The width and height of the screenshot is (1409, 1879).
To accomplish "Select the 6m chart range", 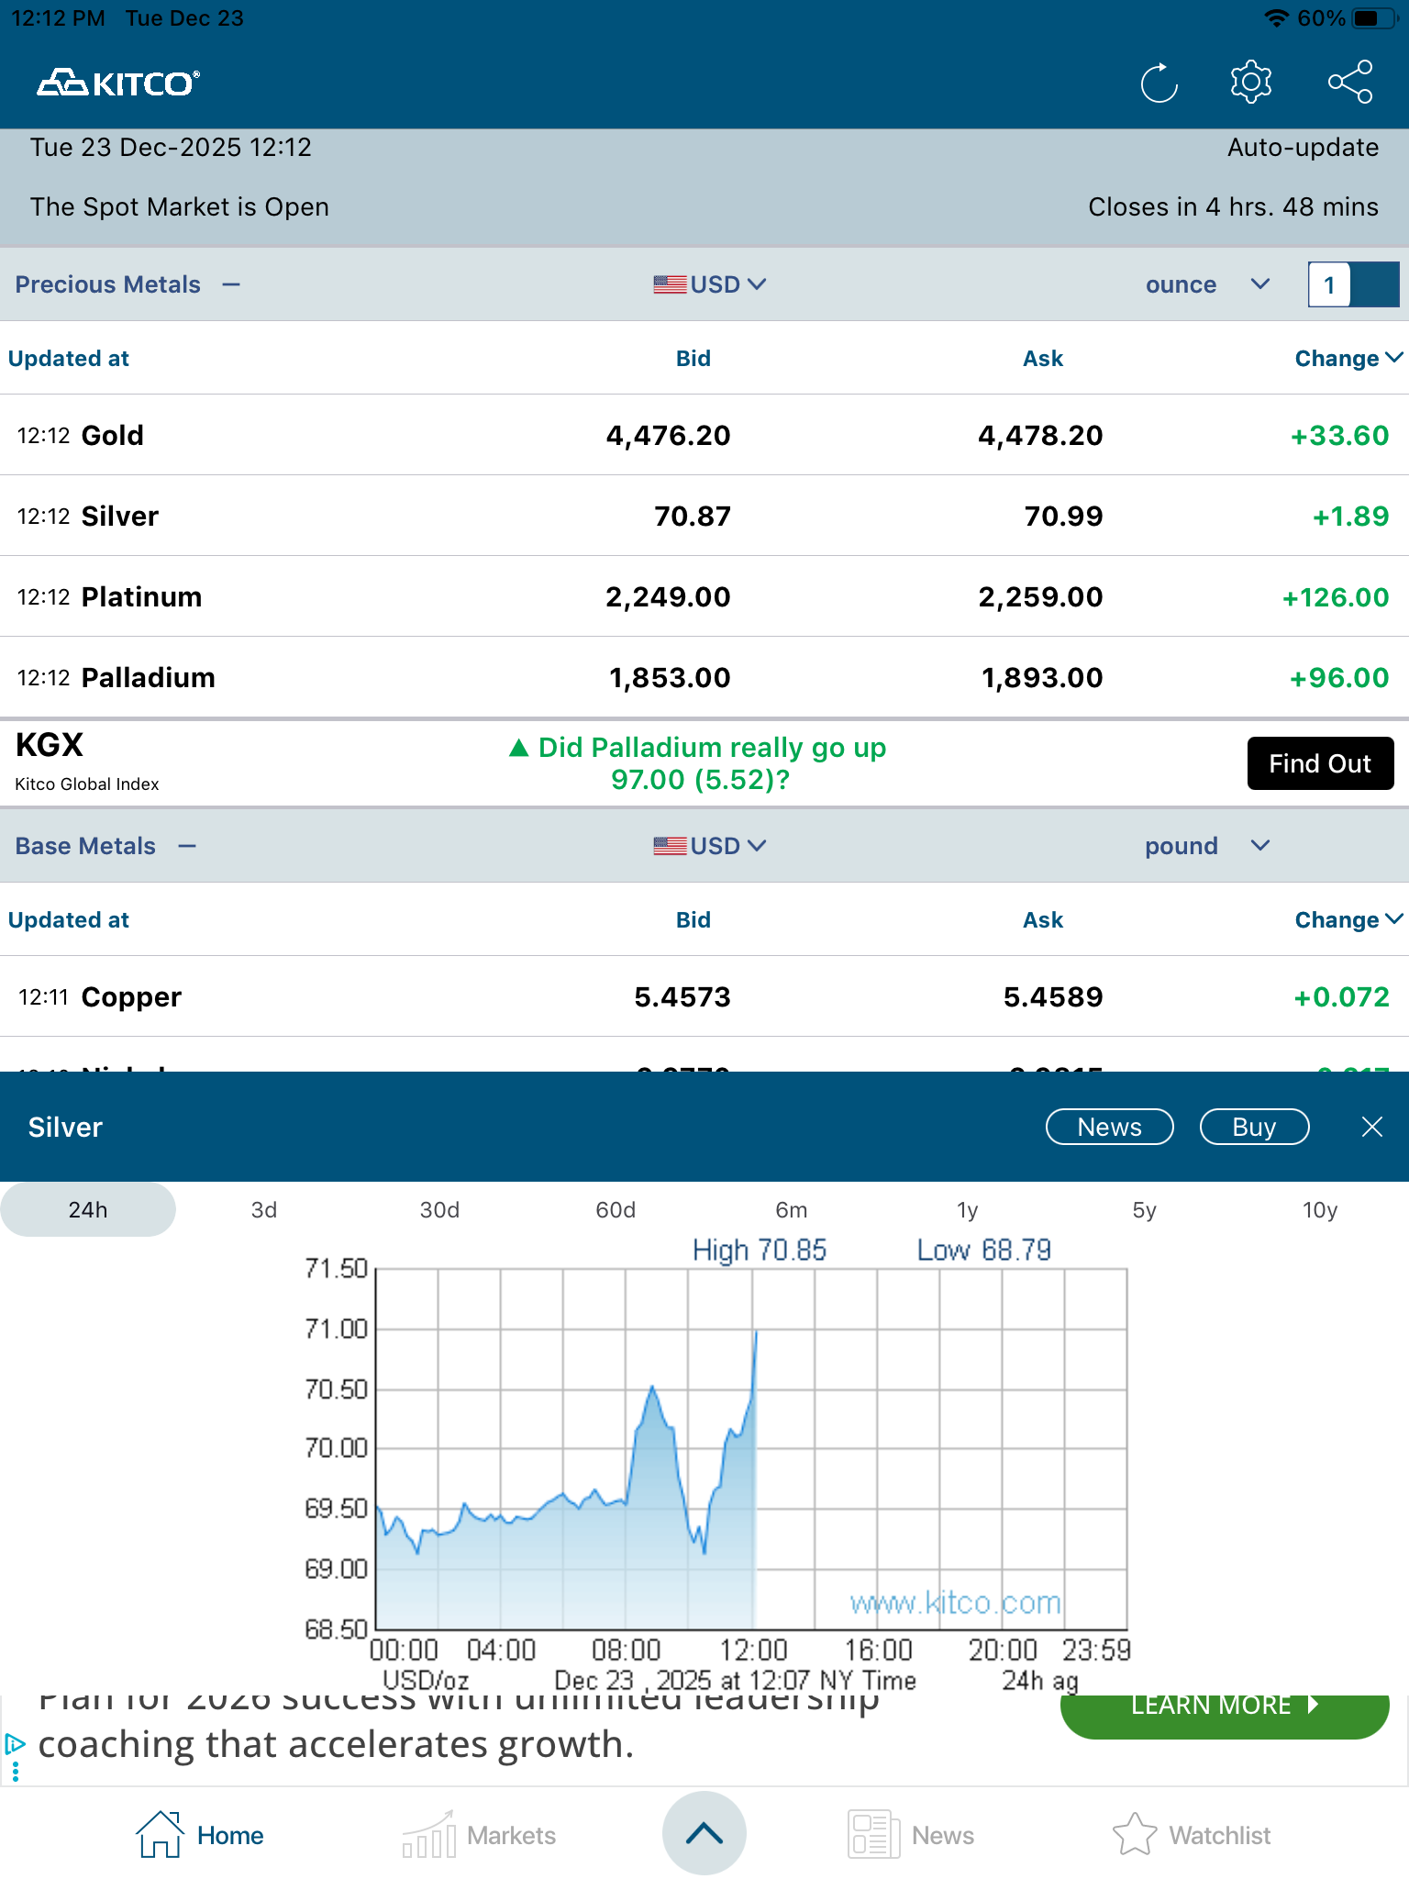I will (x=792, y=1209).
